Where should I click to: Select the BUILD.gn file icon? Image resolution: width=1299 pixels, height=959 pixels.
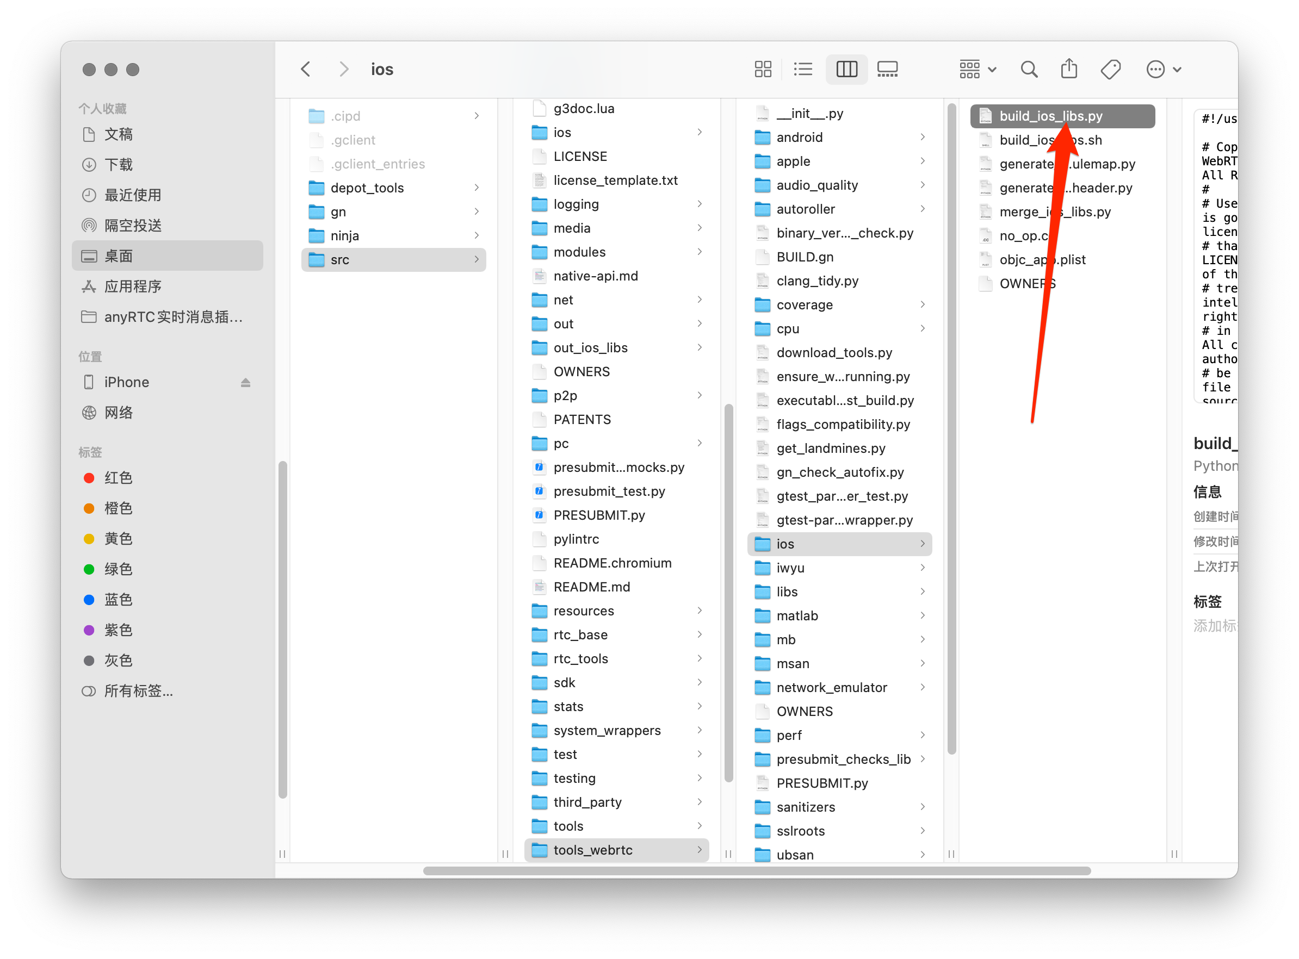pyautogui.click(x=763, y=257)
